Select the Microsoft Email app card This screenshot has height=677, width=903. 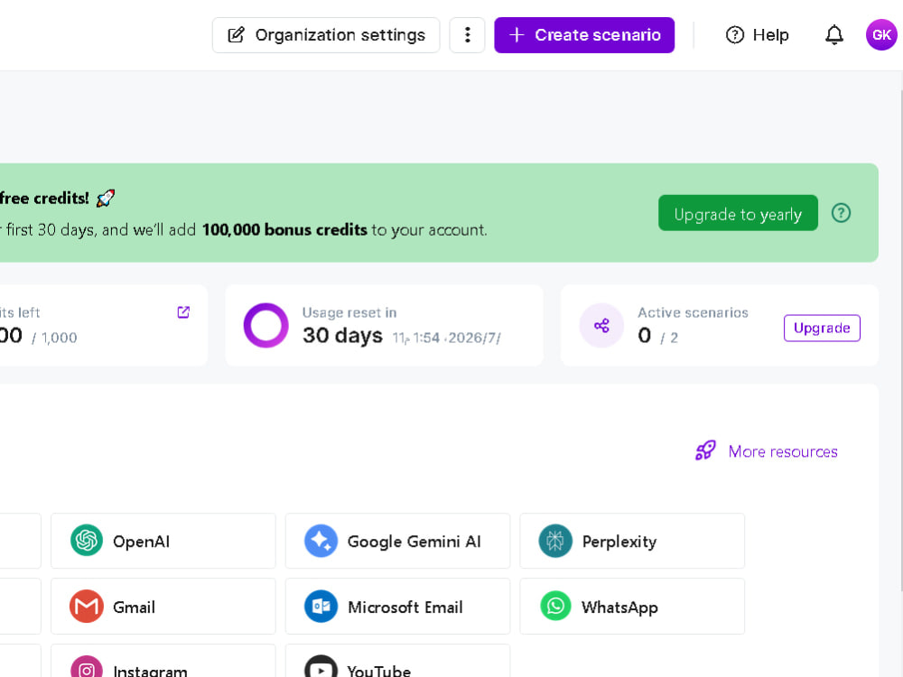(x=397, y=607)
